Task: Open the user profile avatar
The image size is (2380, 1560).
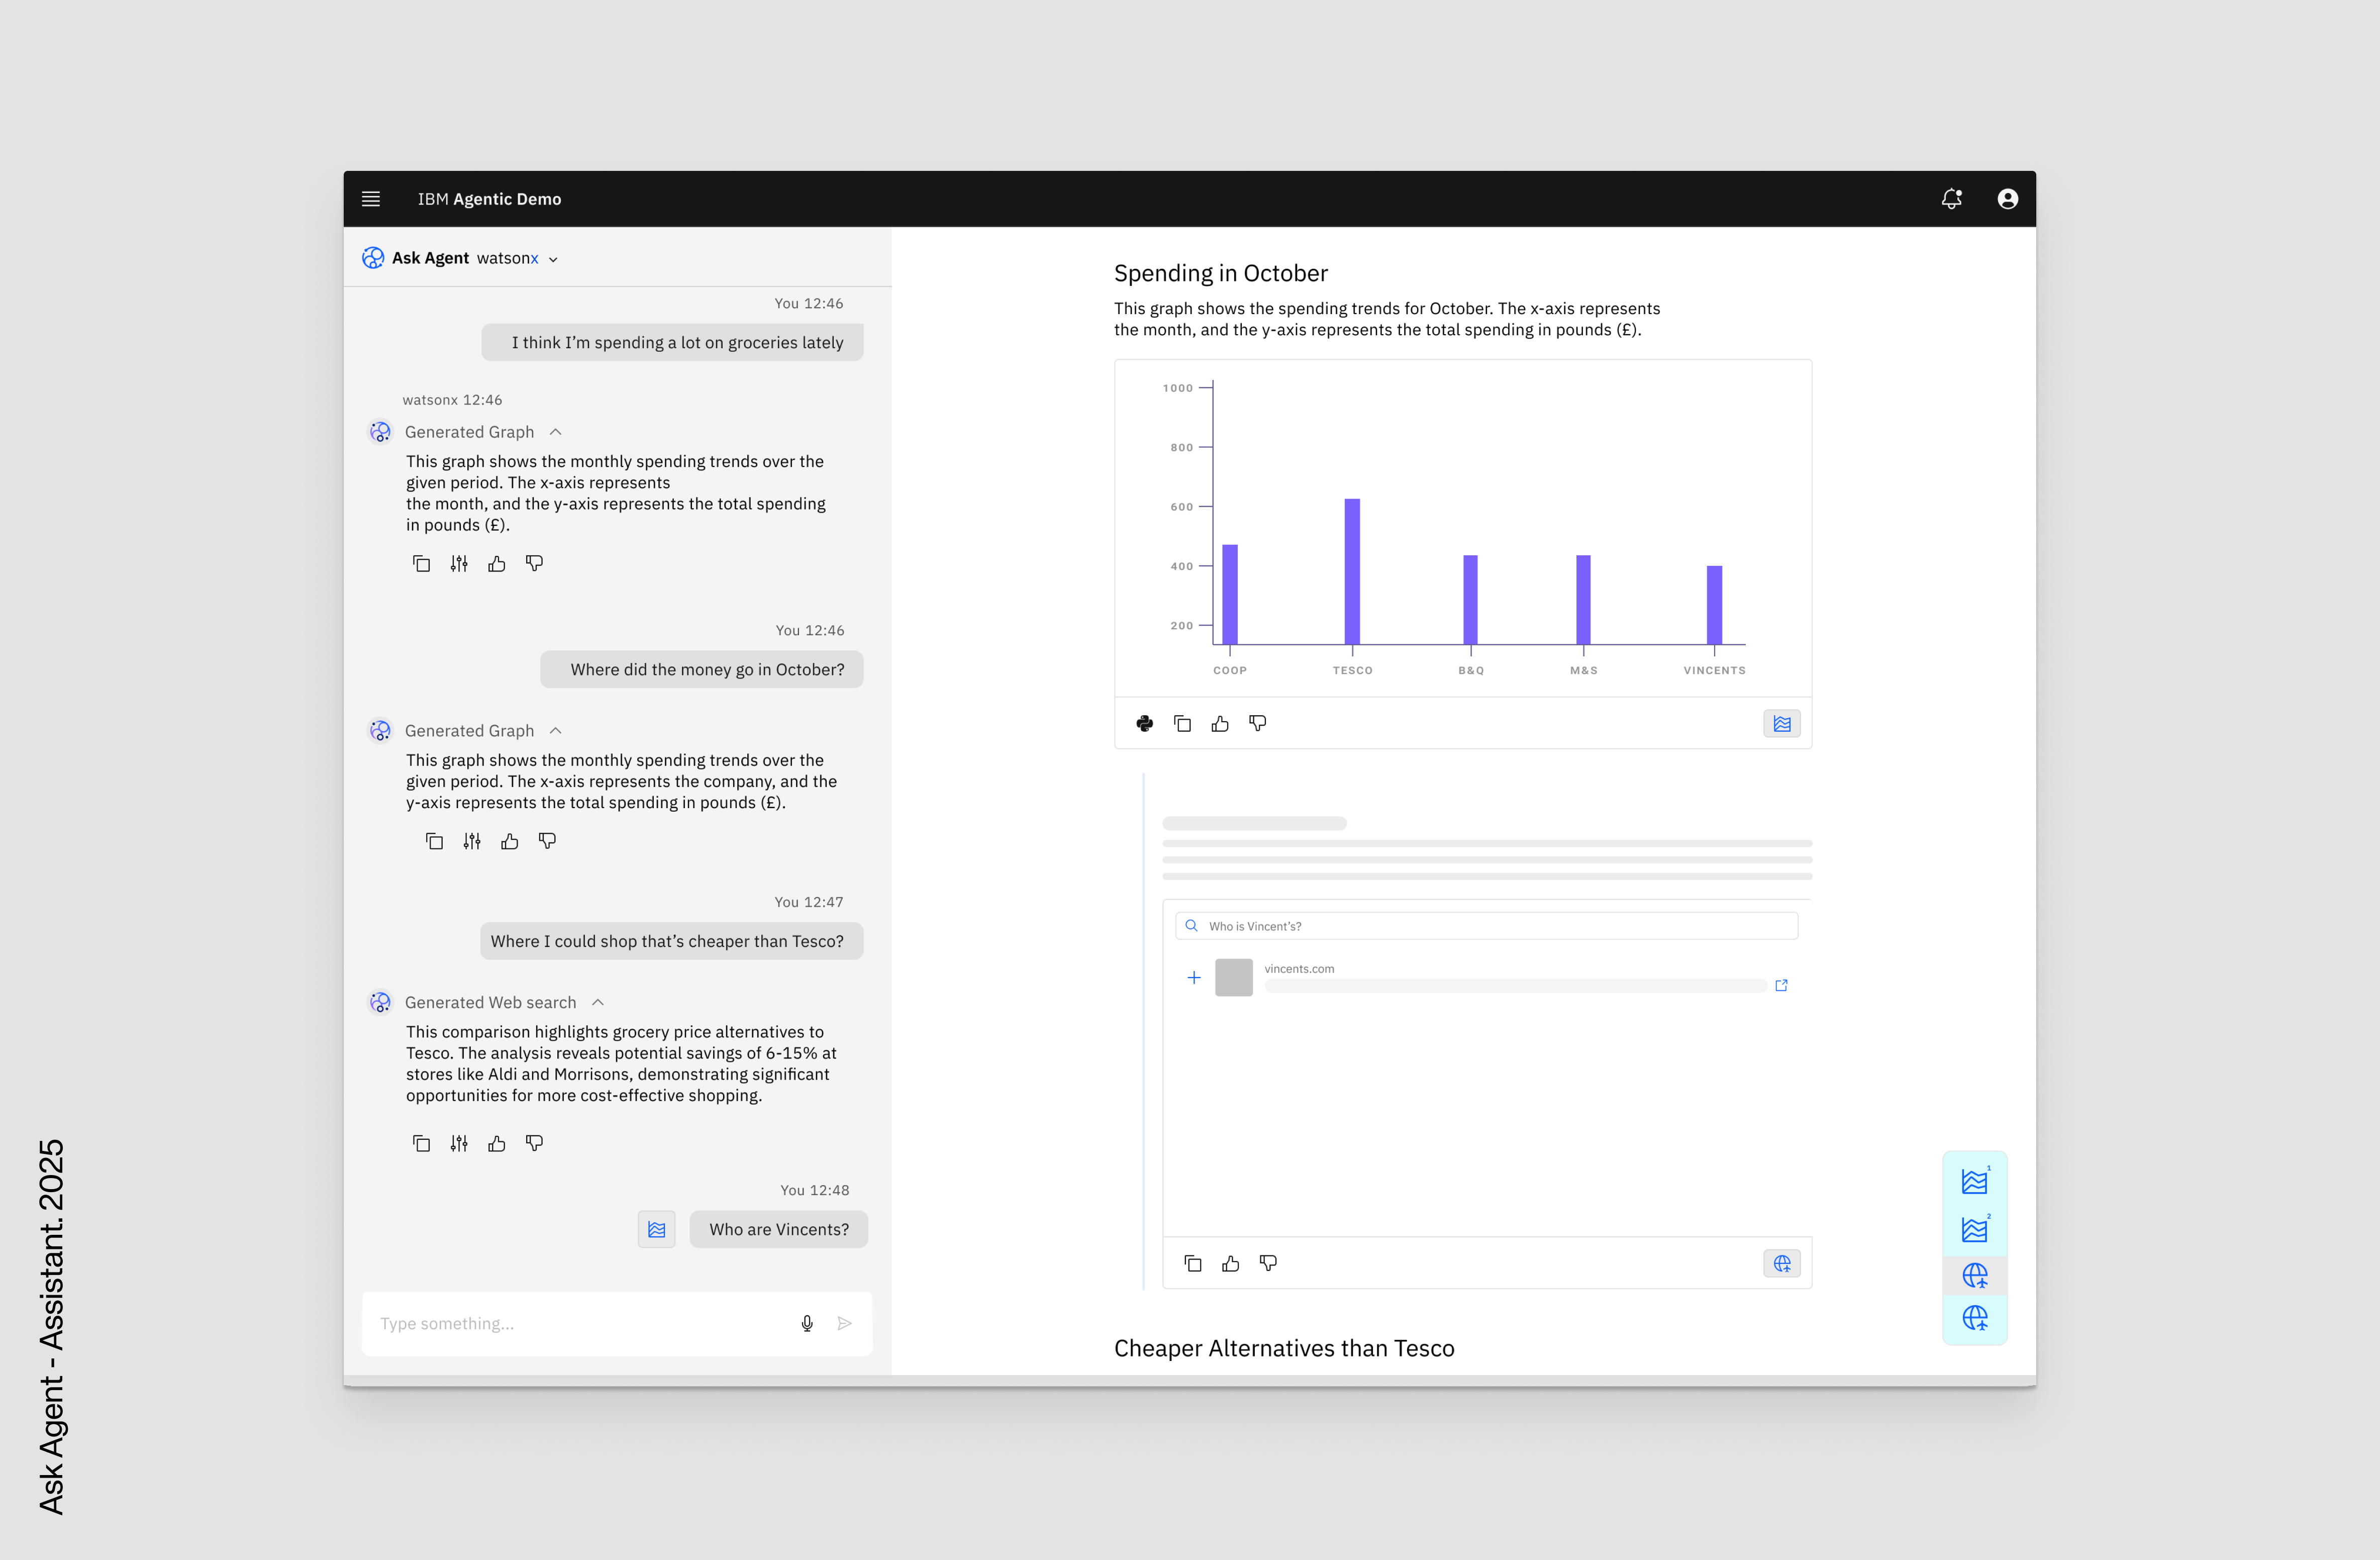Action: (2007, 199)
